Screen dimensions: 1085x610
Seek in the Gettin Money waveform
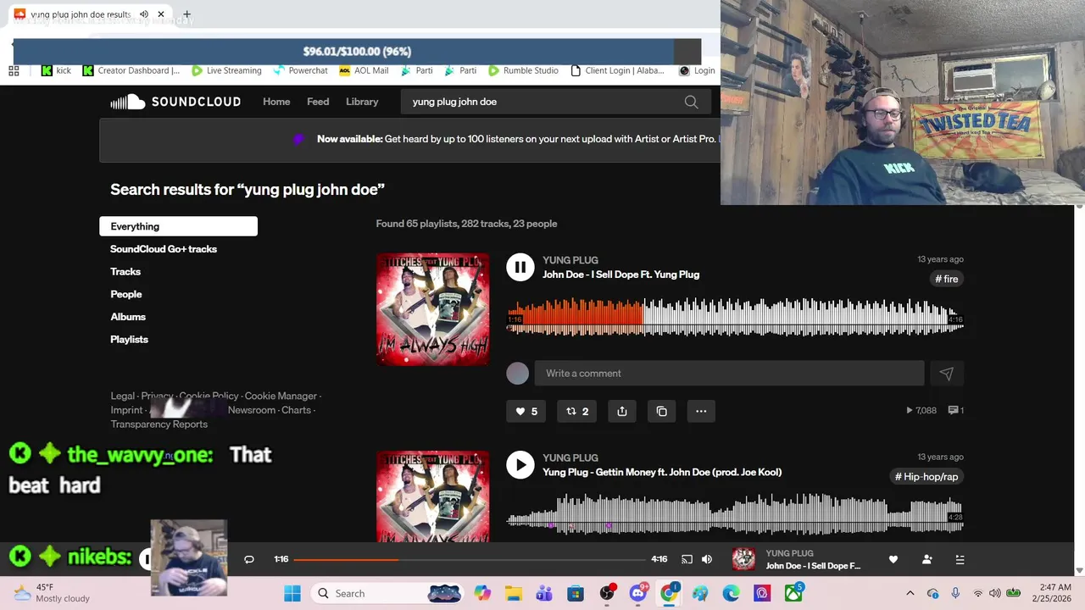[735, 514]
